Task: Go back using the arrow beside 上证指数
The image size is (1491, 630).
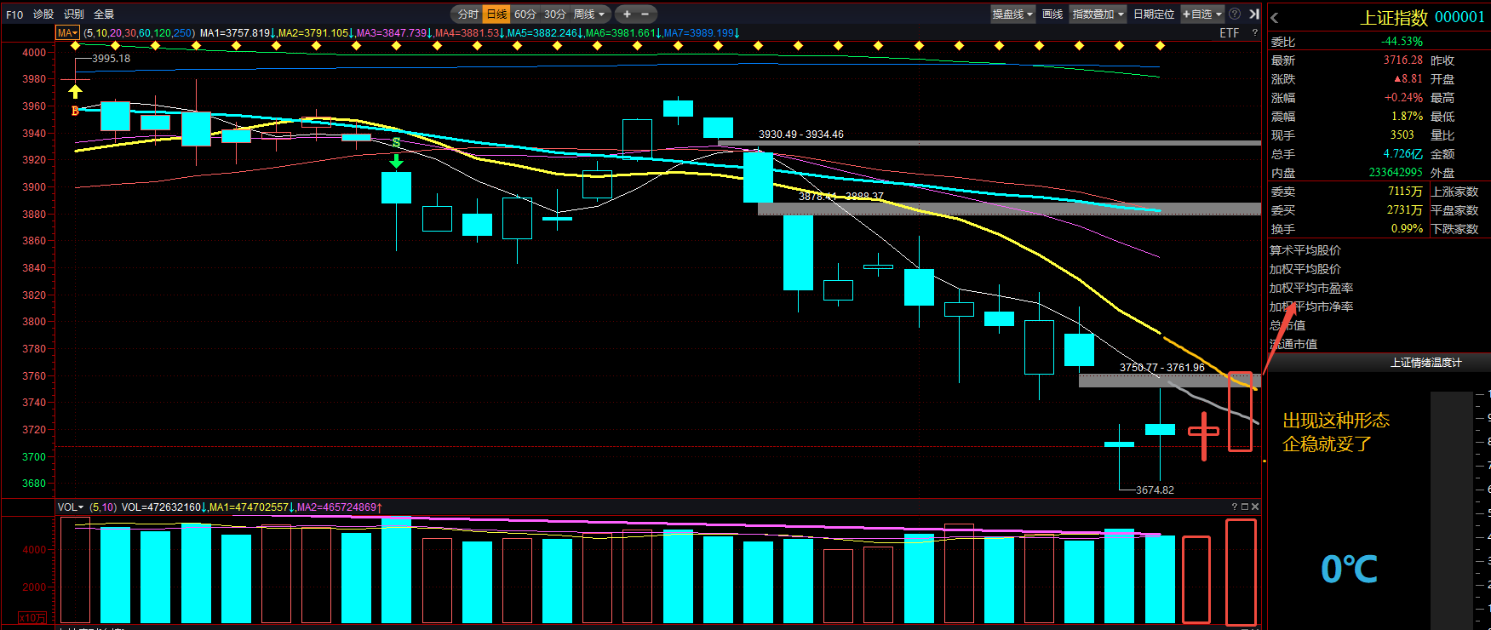Action: [x=1275, y=18]
